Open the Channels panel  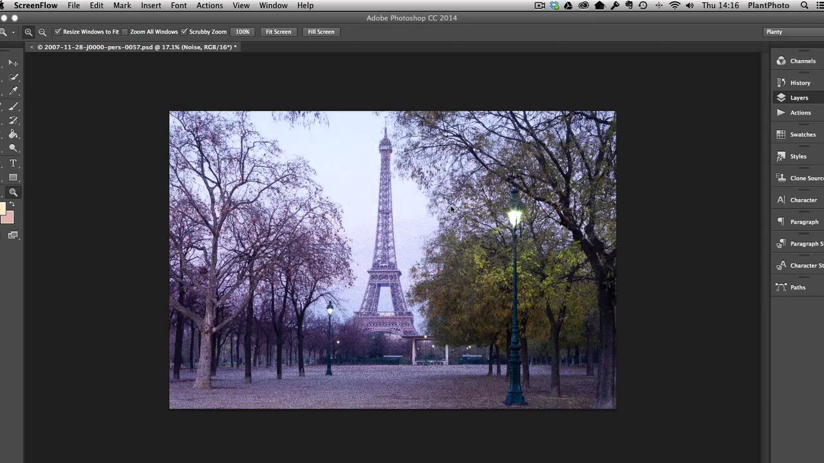[x=797, y=61]
